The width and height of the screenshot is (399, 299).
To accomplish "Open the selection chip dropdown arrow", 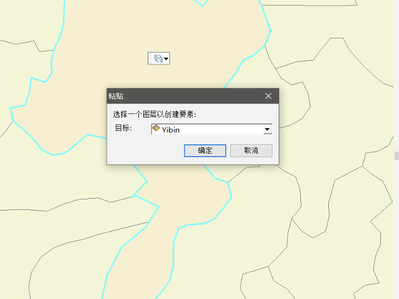I will click(166, 59).
